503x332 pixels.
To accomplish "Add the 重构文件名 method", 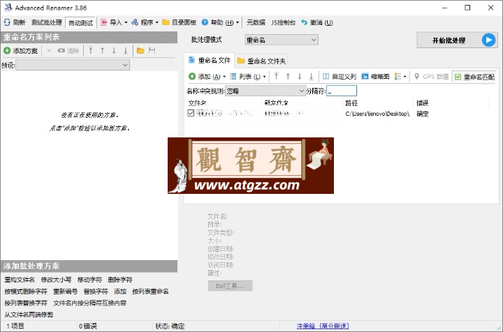I will 20,280.
